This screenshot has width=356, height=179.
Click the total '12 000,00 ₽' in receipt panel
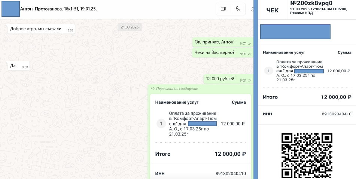point(336,97)
